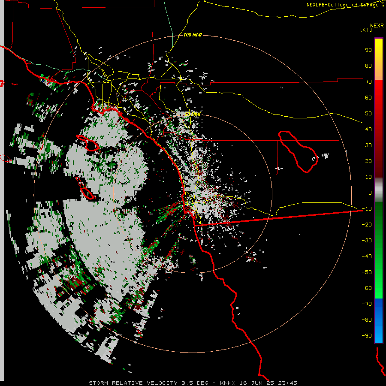Viewport: 386px width, 386px height.
Task: Click the -80 knot label on color scale
Action: click(x=367, y=320)
